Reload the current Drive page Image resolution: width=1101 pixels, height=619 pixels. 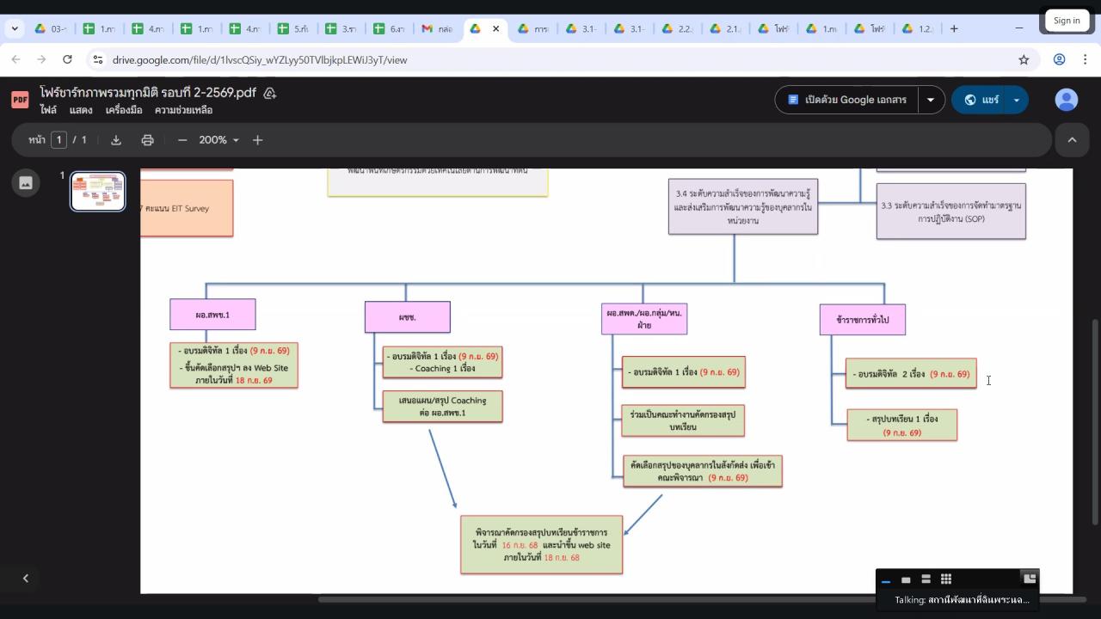(67, 59)
